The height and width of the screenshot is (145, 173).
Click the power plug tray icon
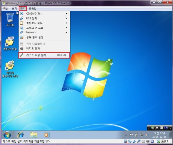(x=136, y=135)
